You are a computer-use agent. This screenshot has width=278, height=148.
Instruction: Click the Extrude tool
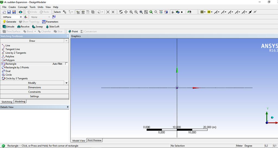click(x=8, y=27)
